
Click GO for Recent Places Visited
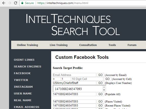tap(100, 106)
